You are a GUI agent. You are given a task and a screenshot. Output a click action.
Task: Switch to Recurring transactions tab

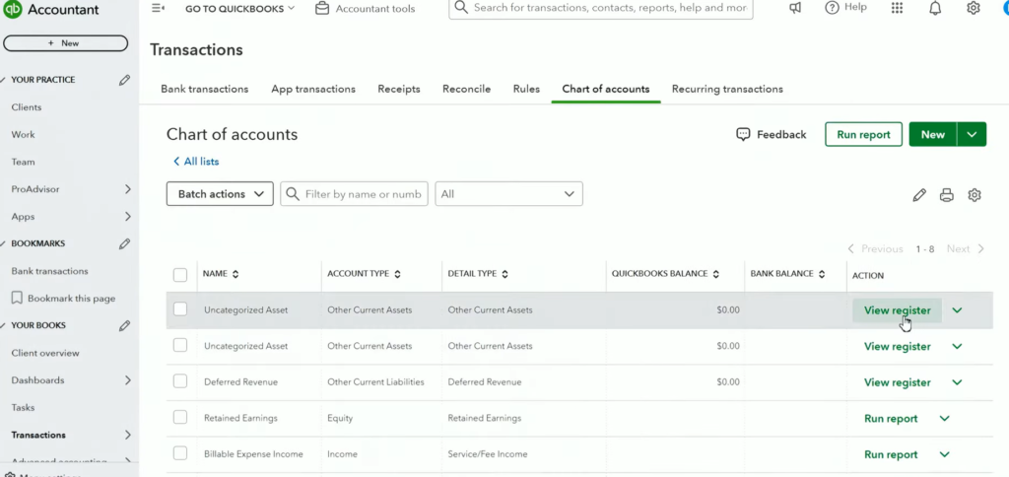coord(727,89)
